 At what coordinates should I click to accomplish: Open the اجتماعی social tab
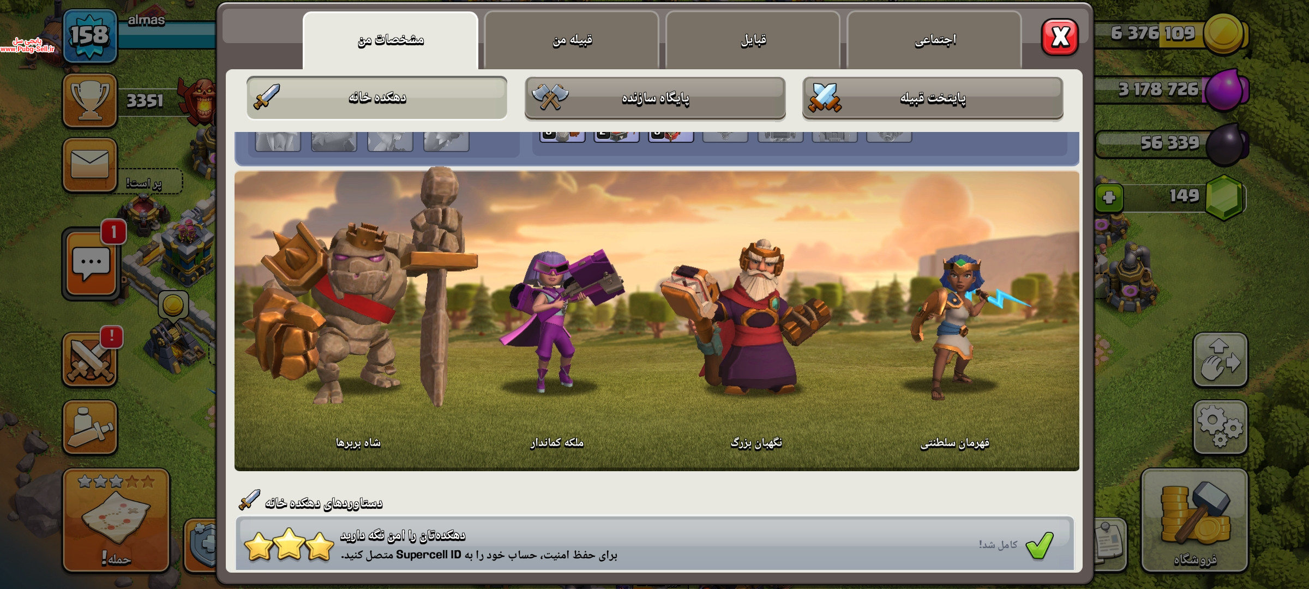tap(934, 40)
